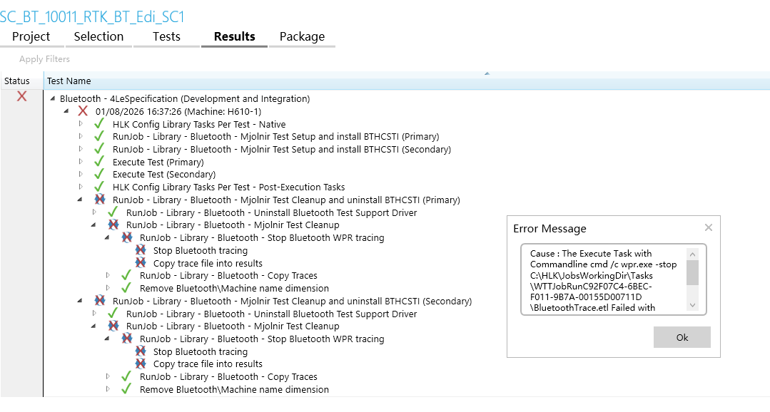Expand Mjolnir Test Setup and install BTHCSTI (Primary)
This screenshot has height=412, width=770.
(81, 136)
